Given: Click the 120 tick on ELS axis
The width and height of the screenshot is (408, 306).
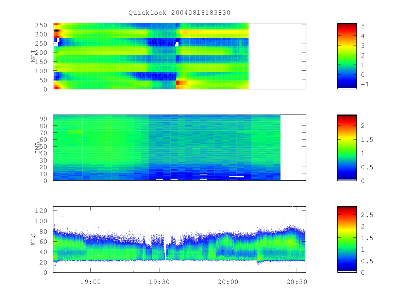Looking at the screenshot, I should click(42, 211).
